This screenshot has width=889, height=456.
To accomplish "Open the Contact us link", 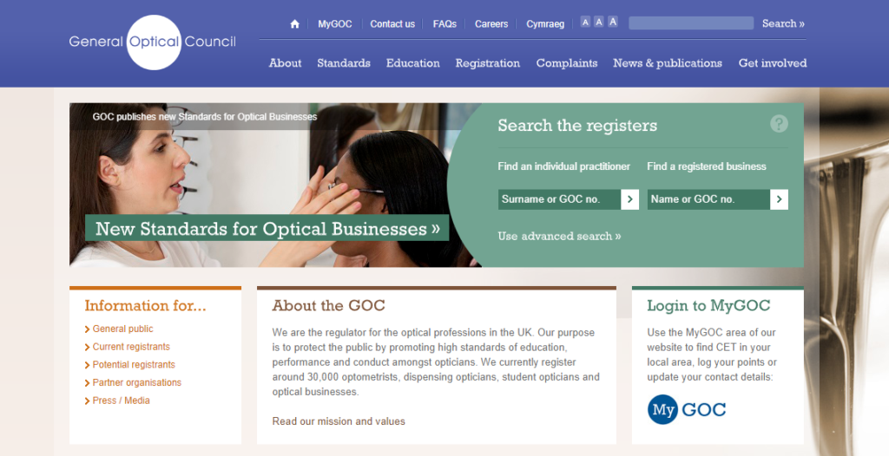I will click(392, 23).
